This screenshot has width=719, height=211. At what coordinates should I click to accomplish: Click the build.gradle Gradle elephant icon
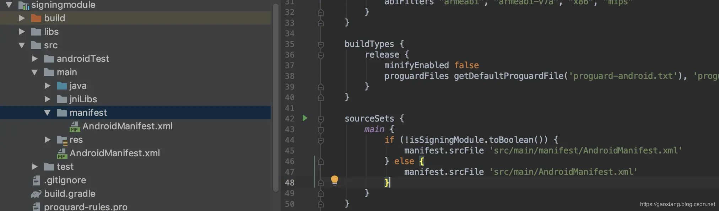[36, 194]
